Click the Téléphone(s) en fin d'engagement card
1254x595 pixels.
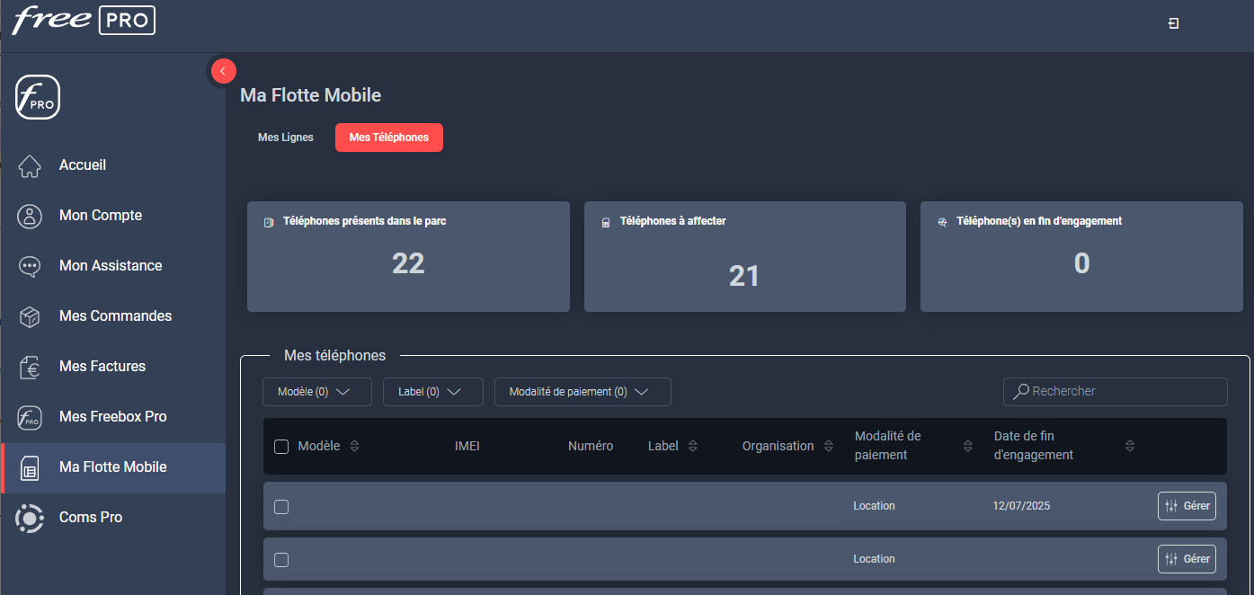(x=1082, y=256)
